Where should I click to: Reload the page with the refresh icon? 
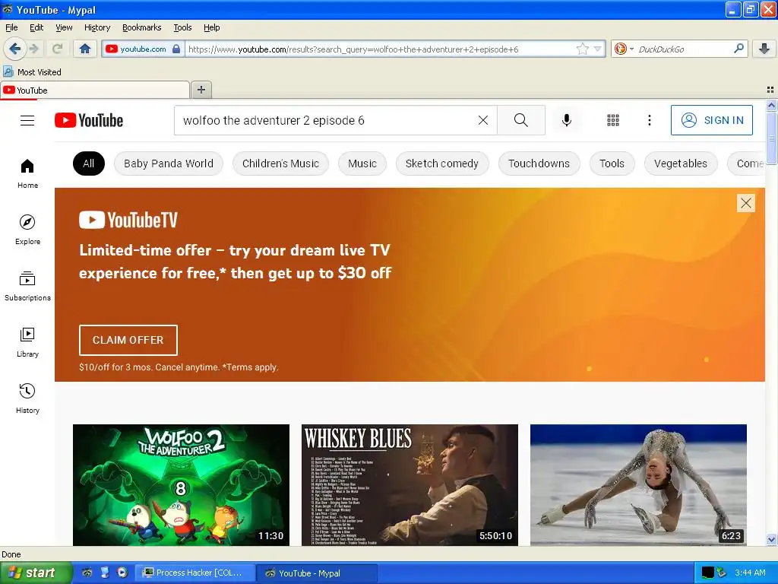(x=57, y=49)
